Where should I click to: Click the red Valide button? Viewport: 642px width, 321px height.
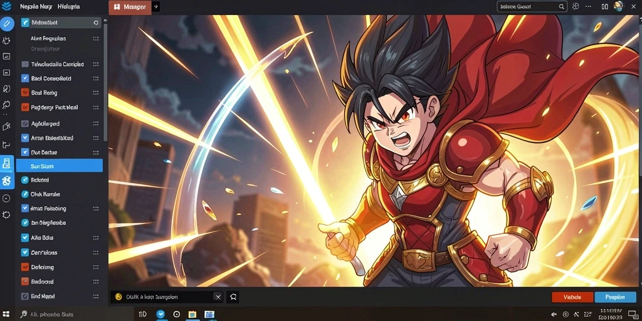coord(572,297)
